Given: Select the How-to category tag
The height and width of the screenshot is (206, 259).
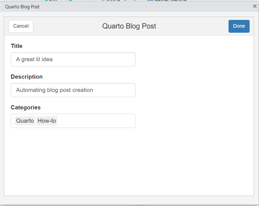Looking at the screenshot, I should coord(47,121).
